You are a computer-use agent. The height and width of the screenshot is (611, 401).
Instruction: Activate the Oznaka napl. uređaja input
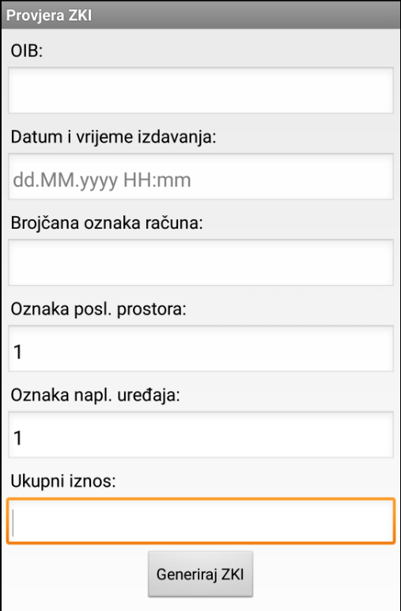coord(201,435)
